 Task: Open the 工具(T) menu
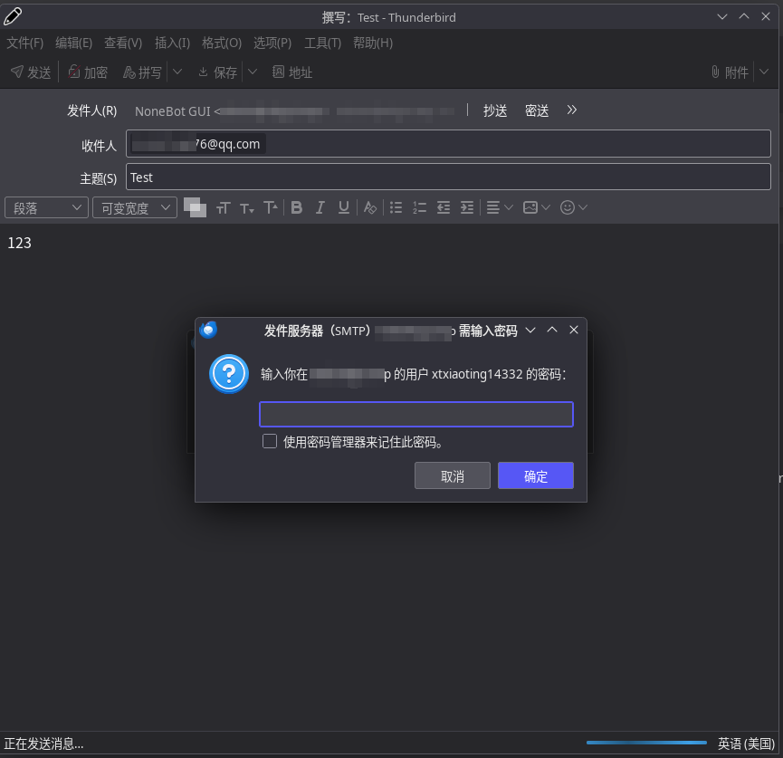click(x=322, y=43)
